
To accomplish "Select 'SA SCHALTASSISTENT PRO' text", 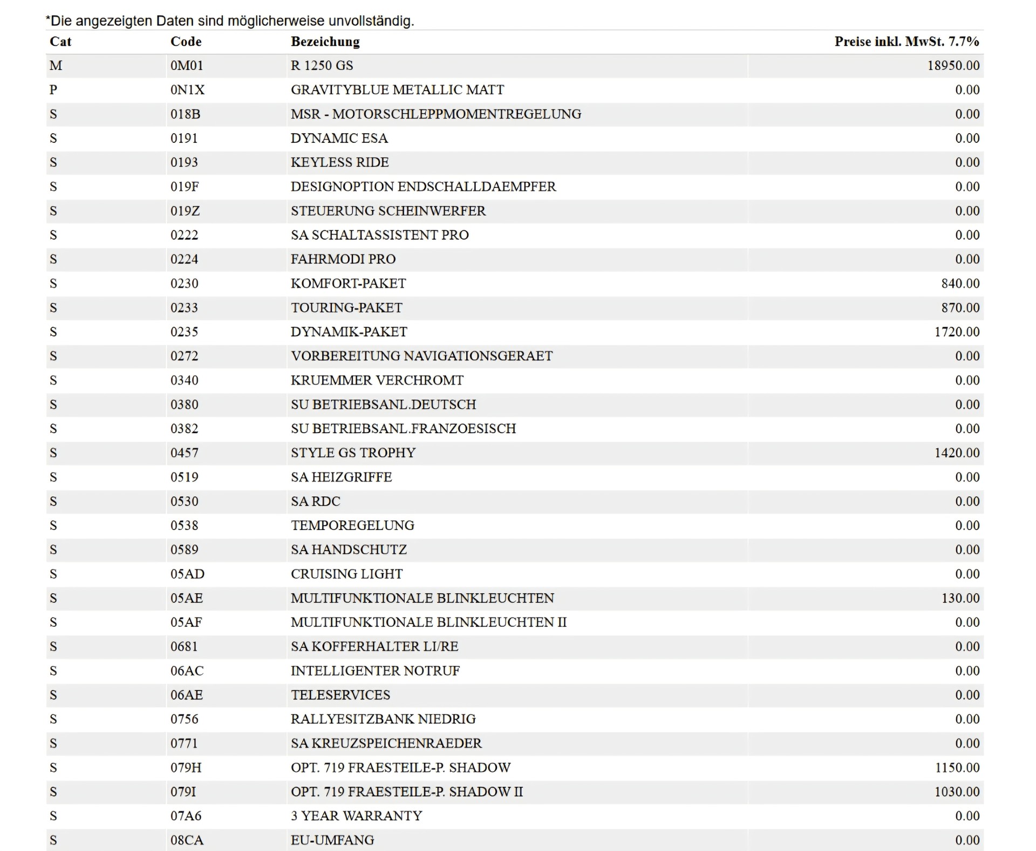I will point(380,235).
